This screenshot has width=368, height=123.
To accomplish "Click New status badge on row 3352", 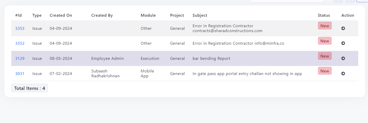I will coord(325,41).
